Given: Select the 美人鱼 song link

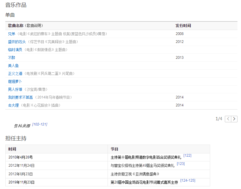Looking at the screenshot, I should pos(13,66).
